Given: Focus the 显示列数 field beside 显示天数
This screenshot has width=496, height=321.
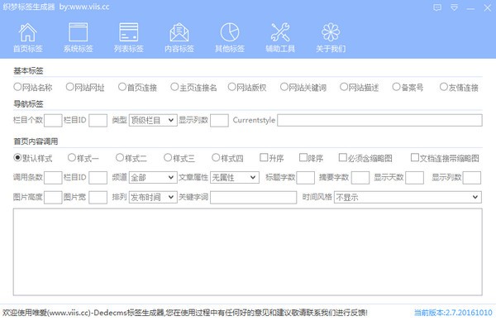Looking at the screenshot, I should (472, 178).
